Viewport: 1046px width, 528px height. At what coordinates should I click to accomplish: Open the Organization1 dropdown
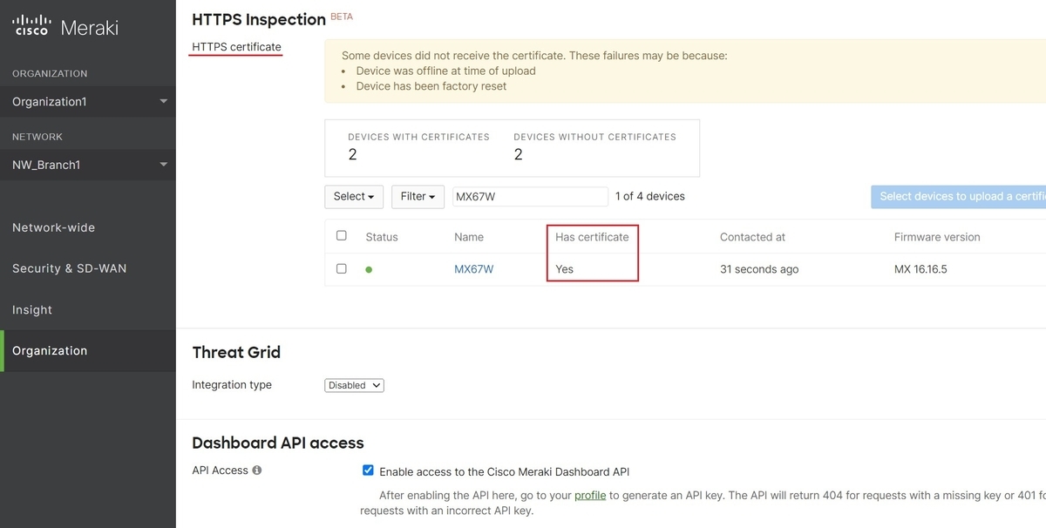click(88, 102)
